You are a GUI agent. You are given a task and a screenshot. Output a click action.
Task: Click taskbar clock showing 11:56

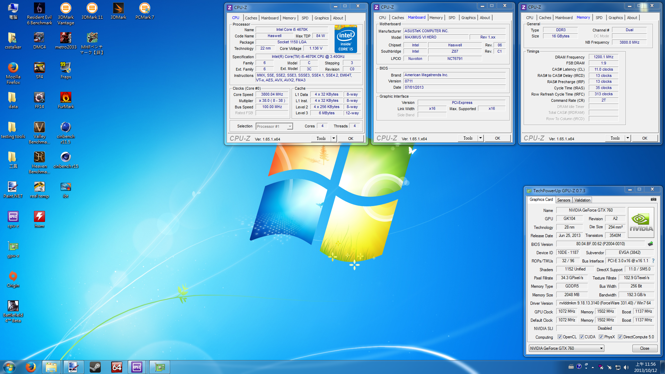(645, 367)
